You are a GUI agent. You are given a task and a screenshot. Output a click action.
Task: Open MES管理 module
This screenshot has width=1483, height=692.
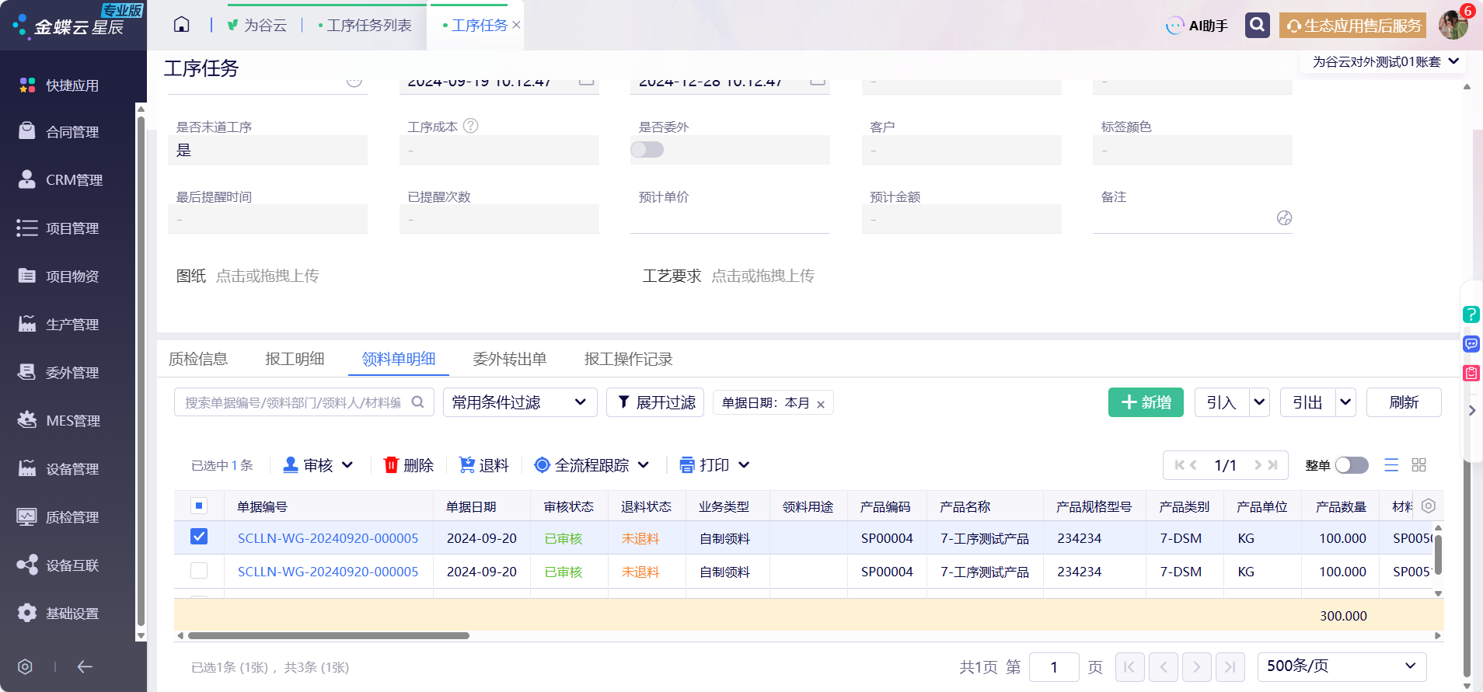60,421
